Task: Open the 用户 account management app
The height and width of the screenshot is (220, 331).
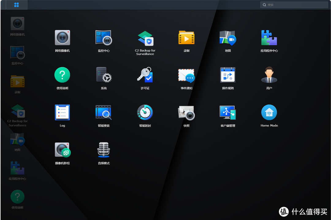Action: coord(269,75)
